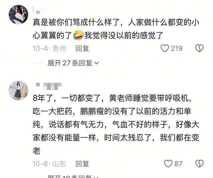Dislike the Guizhou comment with broken heart
Screen dimensions: 213x178
[199, 48]
